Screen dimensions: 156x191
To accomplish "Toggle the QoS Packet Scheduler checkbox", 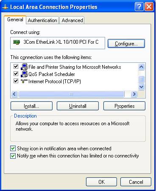I will [16, 73].
